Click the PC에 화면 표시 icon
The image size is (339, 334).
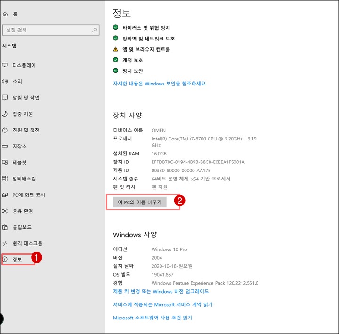(5, 195)
